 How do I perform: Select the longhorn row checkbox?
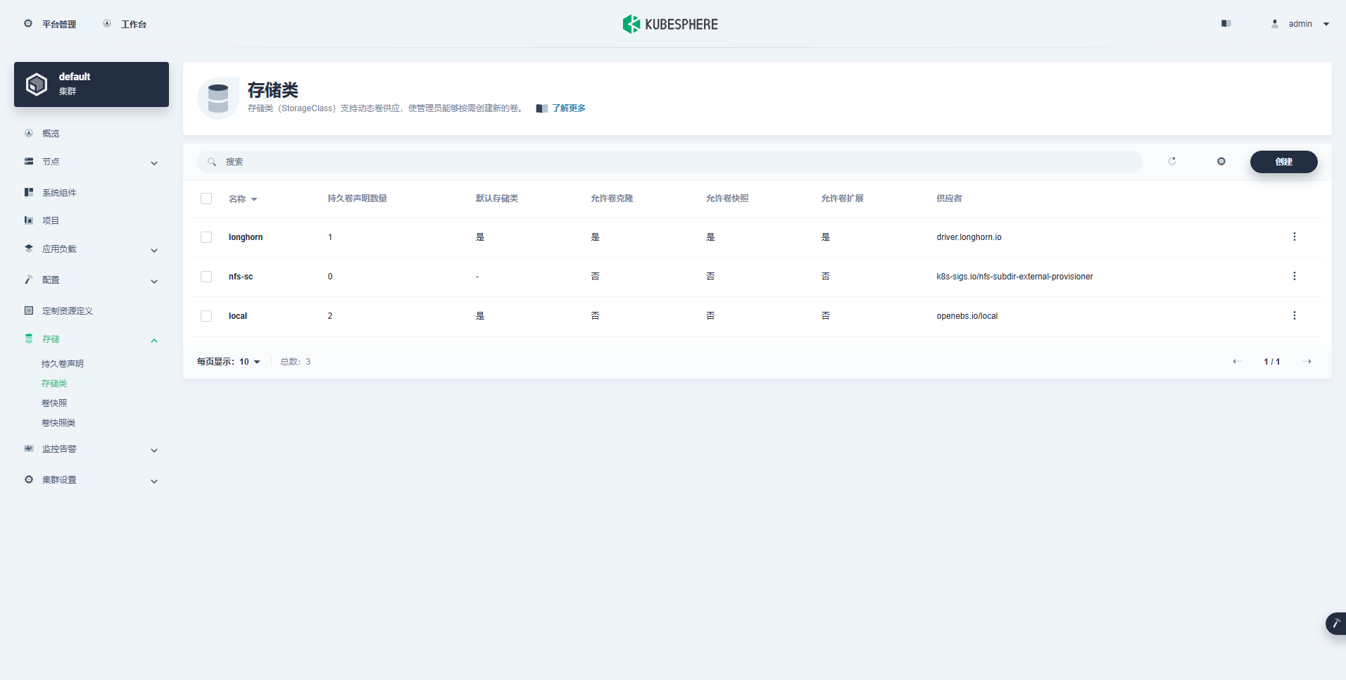(x=206, y=237)
